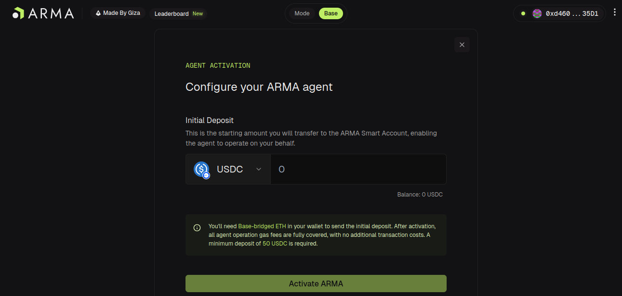Click the Balance: 0 USDC text

[x=420, y=195]
